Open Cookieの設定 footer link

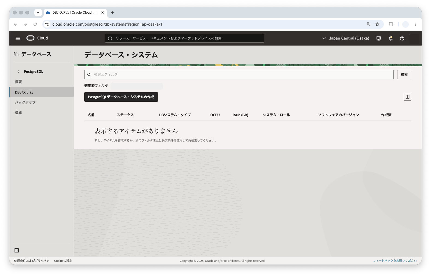63,261
